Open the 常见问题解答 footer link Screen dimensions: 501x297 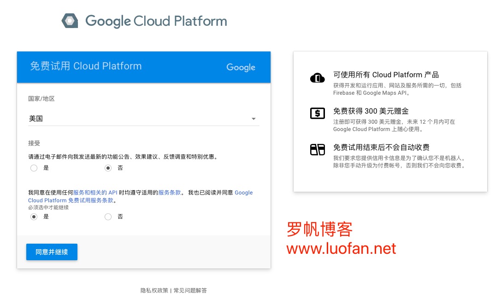pos(190,290)
